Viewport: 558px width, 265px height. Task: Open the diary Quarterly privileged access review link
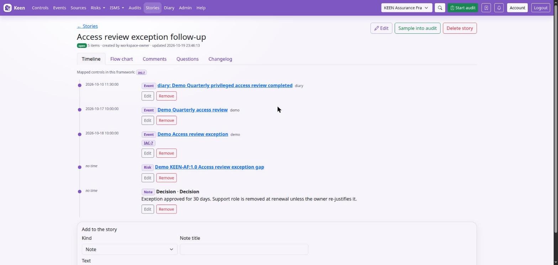pos(225,86)
